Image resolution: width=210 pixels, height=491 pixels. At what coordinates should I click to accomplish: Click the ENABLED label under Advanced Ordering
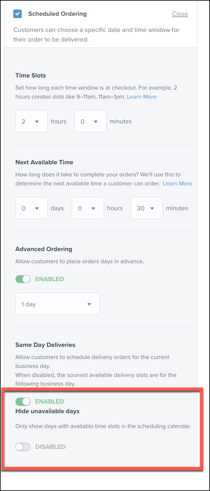point(50,279)
